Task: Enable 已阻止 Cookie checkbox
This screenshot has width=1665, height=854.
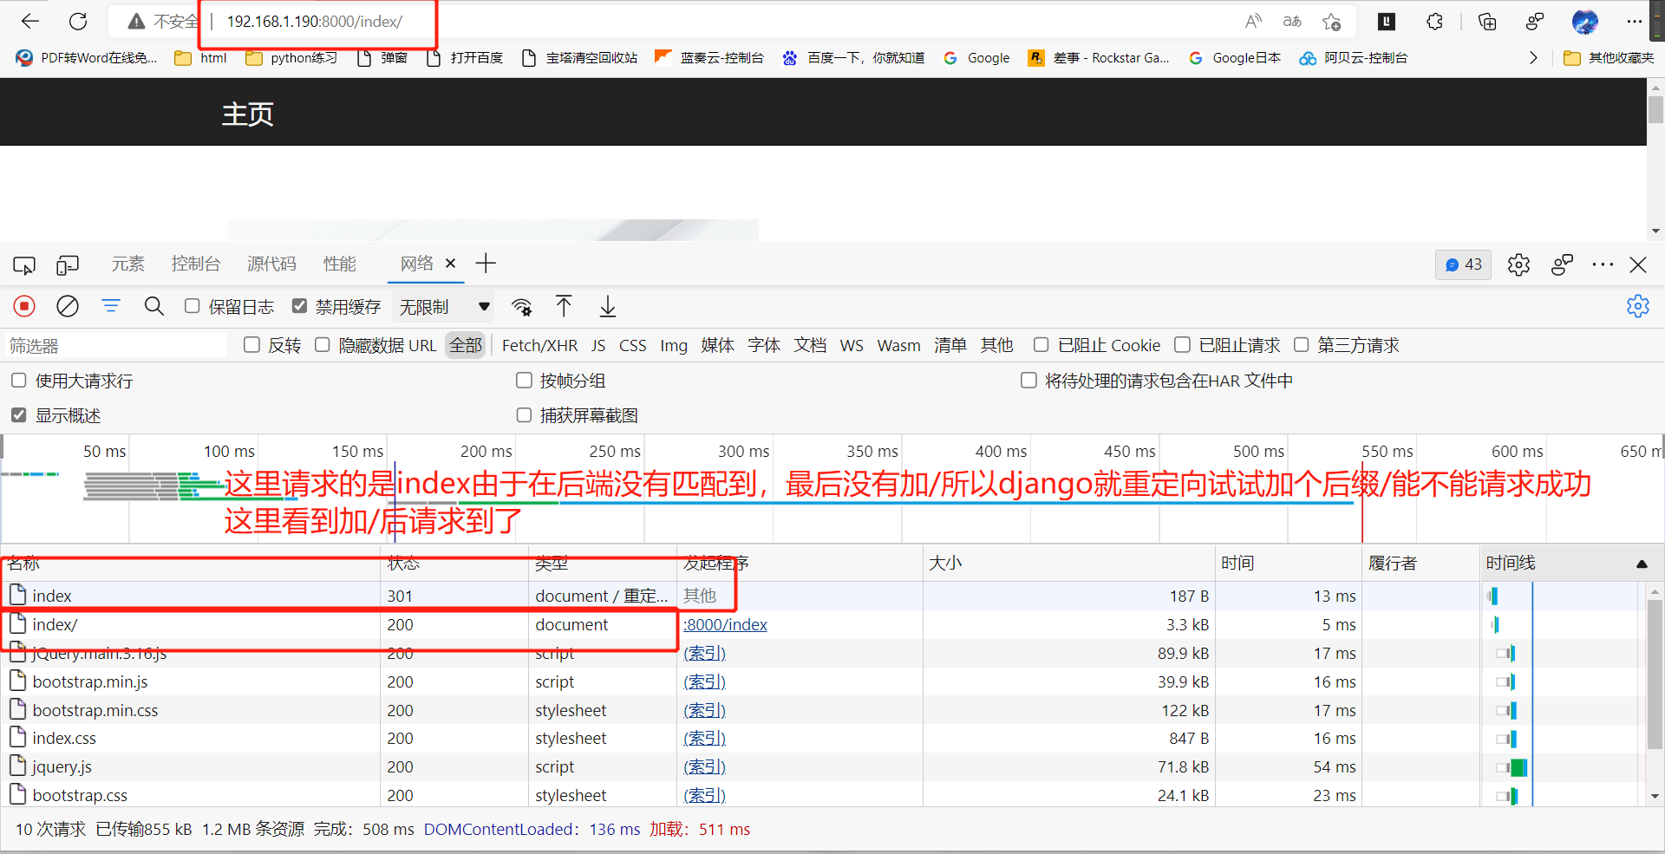Action: coord(1041,344)
